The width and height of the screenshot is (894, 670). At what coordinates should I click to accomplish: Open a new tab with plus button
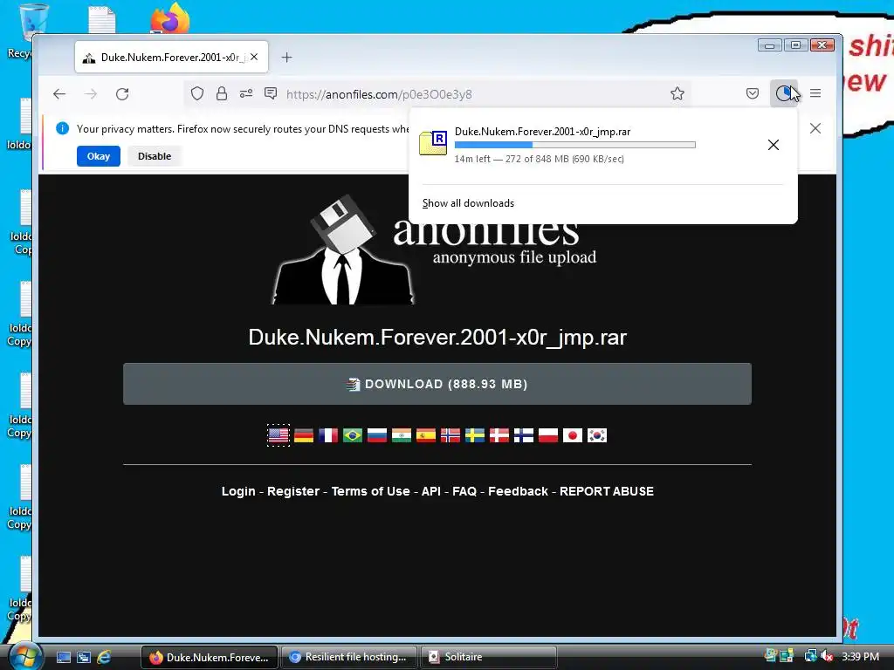tap(286, 57)
